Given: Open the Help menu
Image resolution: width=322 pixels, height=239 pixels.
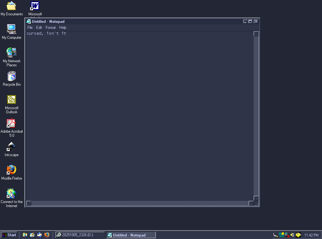Looking at the screenshot, I should [63, 28].
